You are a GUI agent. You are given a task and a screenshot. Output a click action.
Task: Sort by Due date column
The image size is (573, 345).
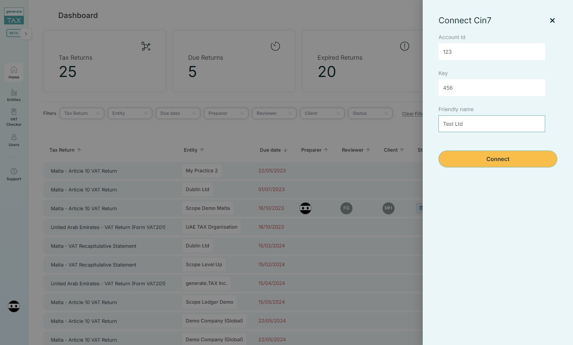click(x=274, y=150)
